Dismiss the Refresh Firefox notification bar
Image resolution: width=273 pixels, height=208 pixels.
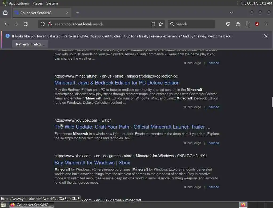(x=266, y=36)
